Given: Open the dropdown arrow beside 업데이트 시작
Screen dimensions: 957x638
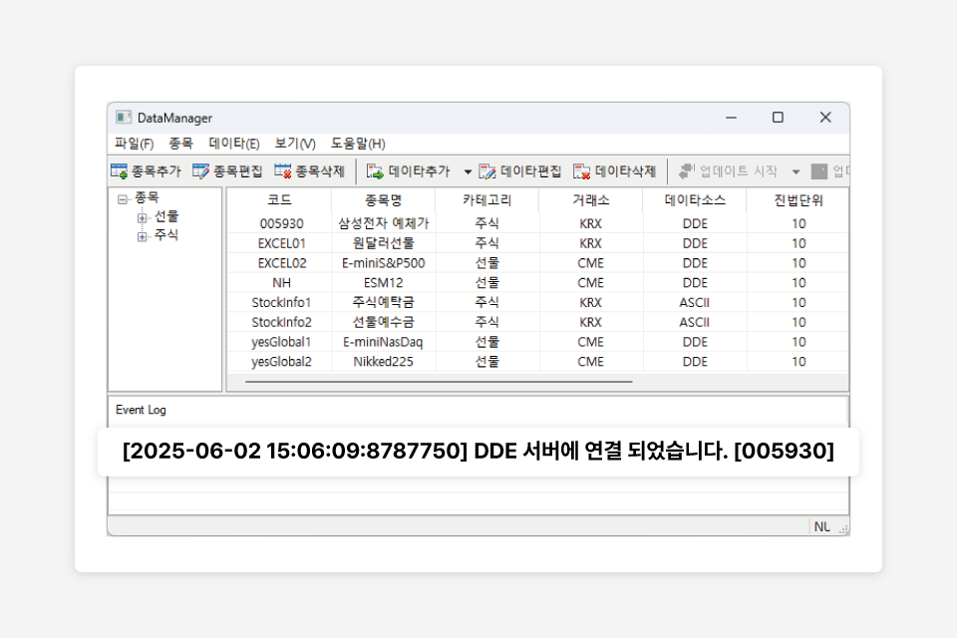Looking at the screenshot, I should click(x=796, y=172).
